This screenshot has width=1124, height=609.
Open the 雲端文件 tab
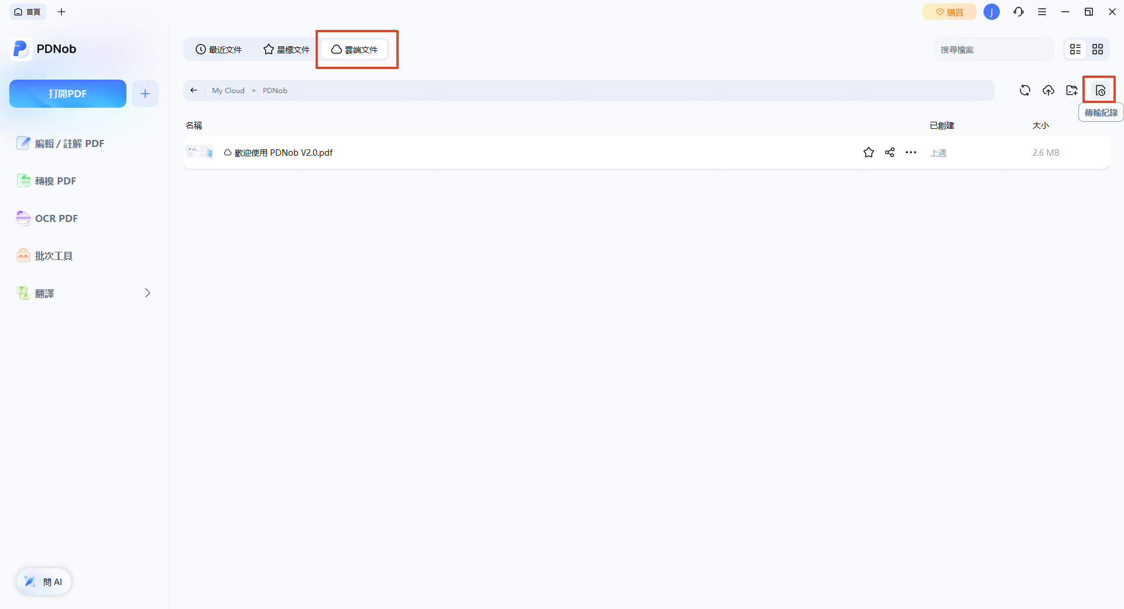coord(355,50)
